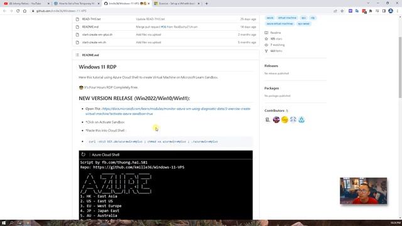This screenshot has height=226, width=402.
Task: Click the Azure Cloud Shell screenshot image
Action: (166, 185)
